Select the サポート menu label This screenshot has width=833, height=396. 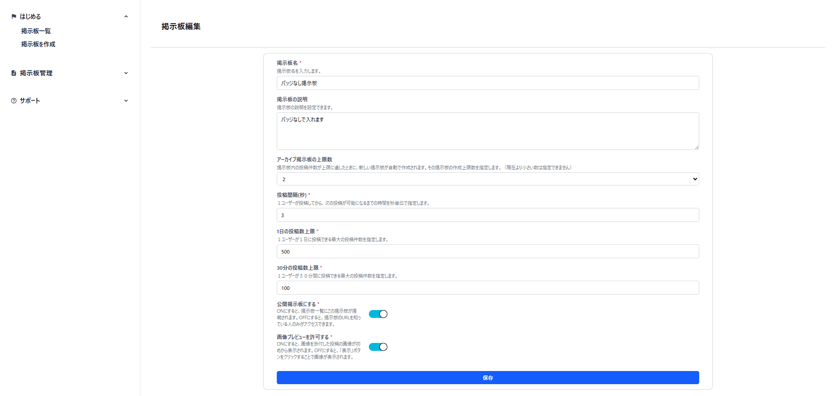click(30, 101)
